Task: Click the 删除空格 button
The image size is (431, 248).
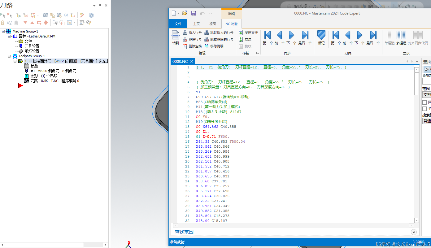Action: (x=192, y=46)
